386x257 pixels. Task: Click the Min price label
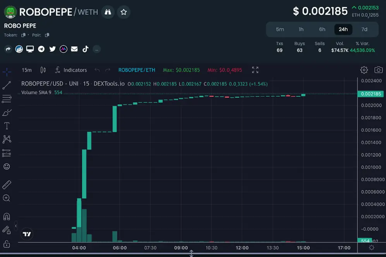pyautogui.click(x=225, y=70)
